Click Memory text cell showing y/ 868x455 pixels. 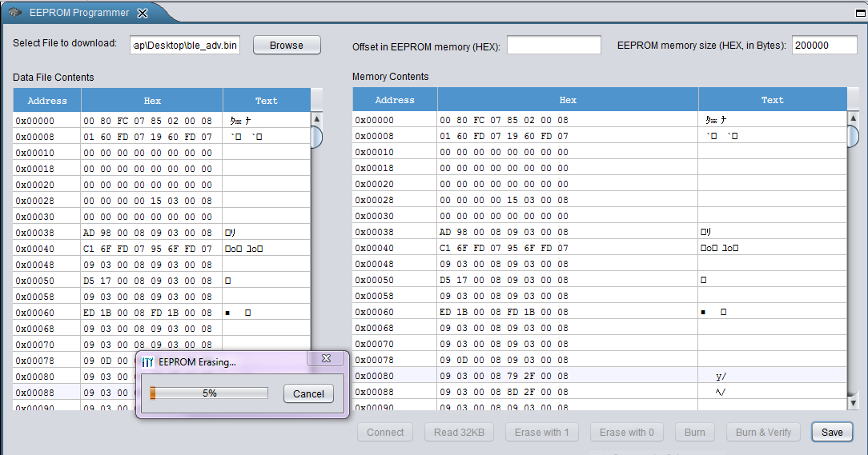click(772, 376)
